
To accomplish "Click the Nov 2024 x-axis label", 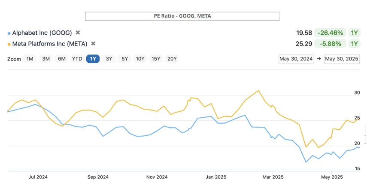I will 157,177.
